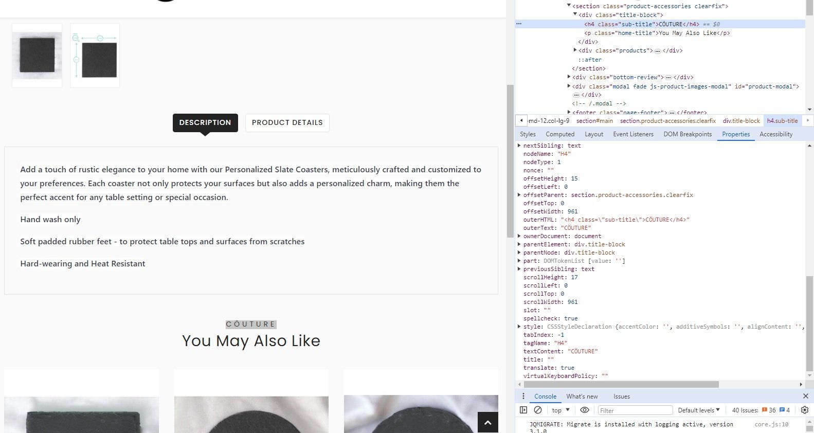Viewport: 814px width, 433px height.
Task: Open the Accessibility tab
Action: coord(776,134)
